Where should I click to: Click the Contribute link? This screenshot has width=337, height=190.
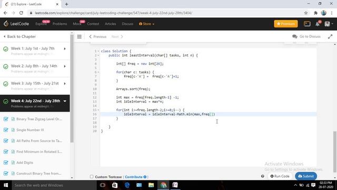[134, 177]
